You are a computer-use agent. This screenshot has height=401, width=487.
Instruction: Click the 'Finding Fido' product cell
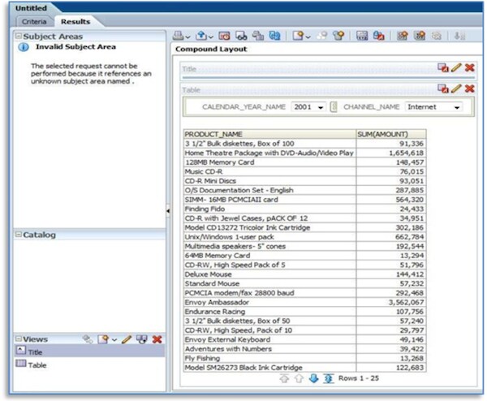pyautogui.click(x=269, y=209)
